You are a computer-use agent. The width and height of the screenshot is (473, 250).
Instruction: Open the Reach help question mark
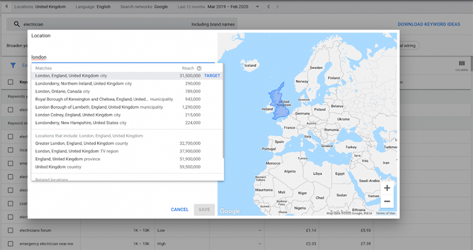click(199, 68)
